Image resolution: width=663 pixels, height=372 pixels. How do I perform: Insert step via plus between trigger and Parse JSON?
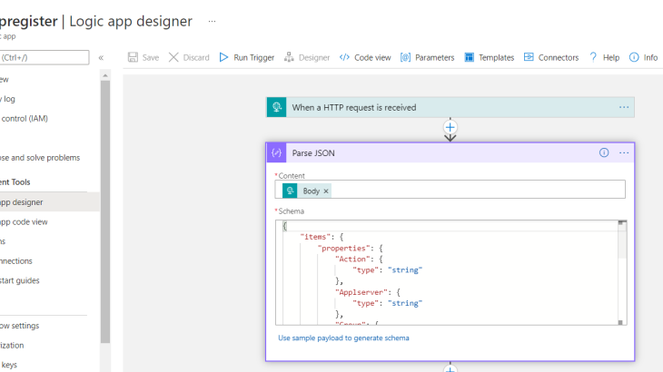[x=450, y=127]
